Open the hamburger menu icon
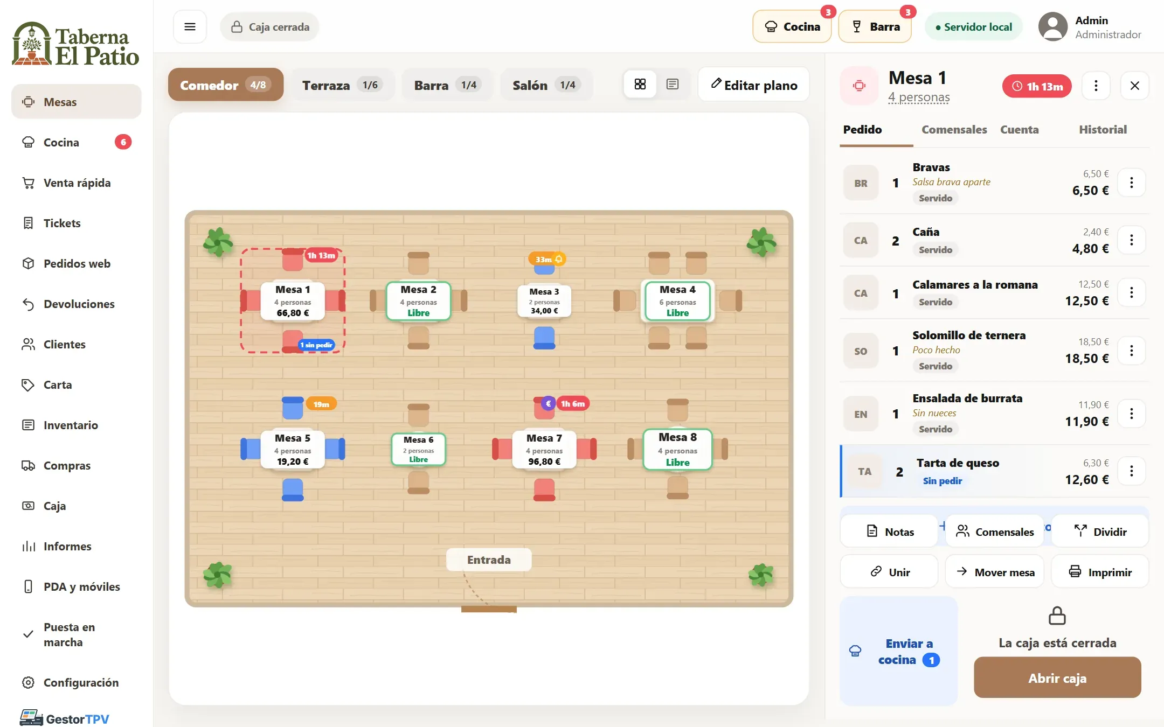The height and width of the screenshot is (727, 1164). pyautogui.click(x=190, y=26)
